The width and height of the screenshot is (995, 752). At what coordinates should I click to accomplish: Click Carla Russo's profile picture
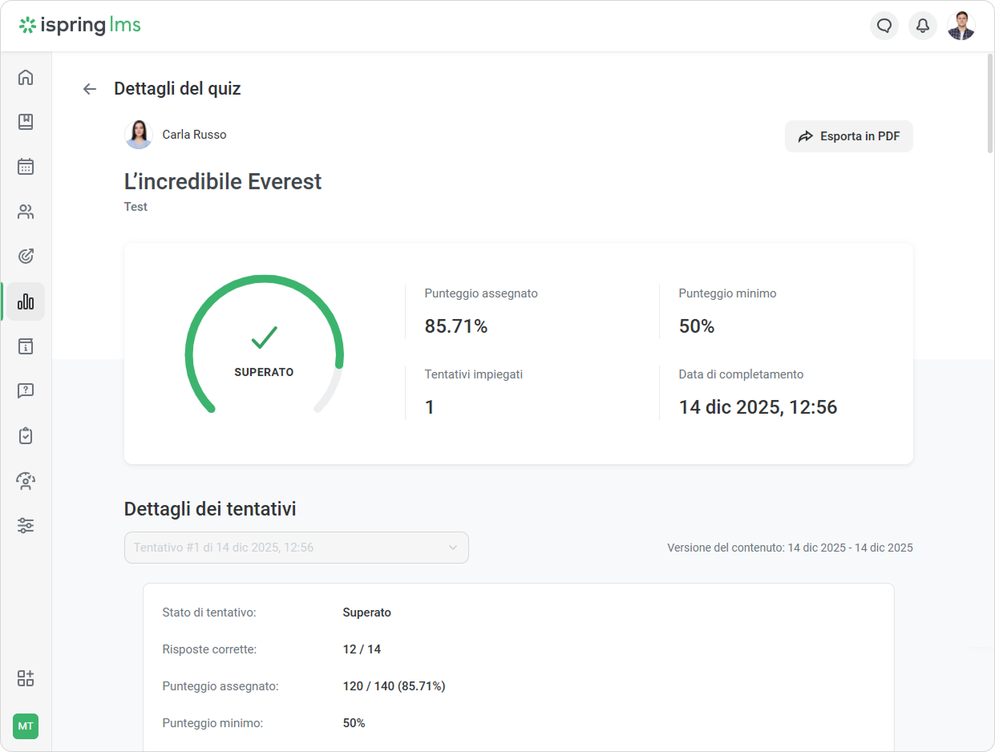tap(139, 135)
